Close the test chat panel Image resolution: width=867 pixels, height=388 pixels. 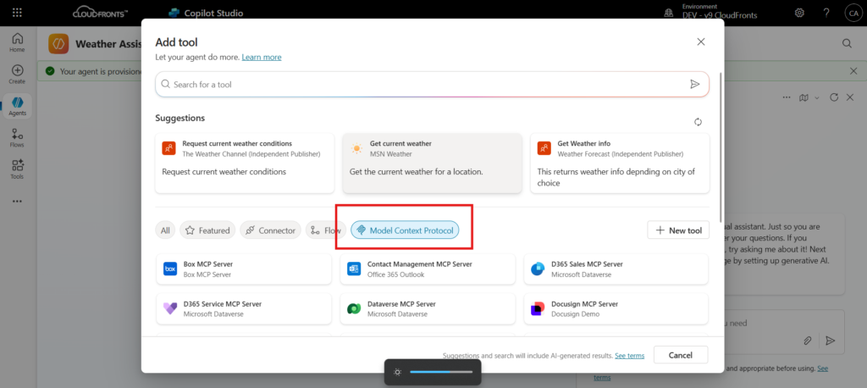850,97
